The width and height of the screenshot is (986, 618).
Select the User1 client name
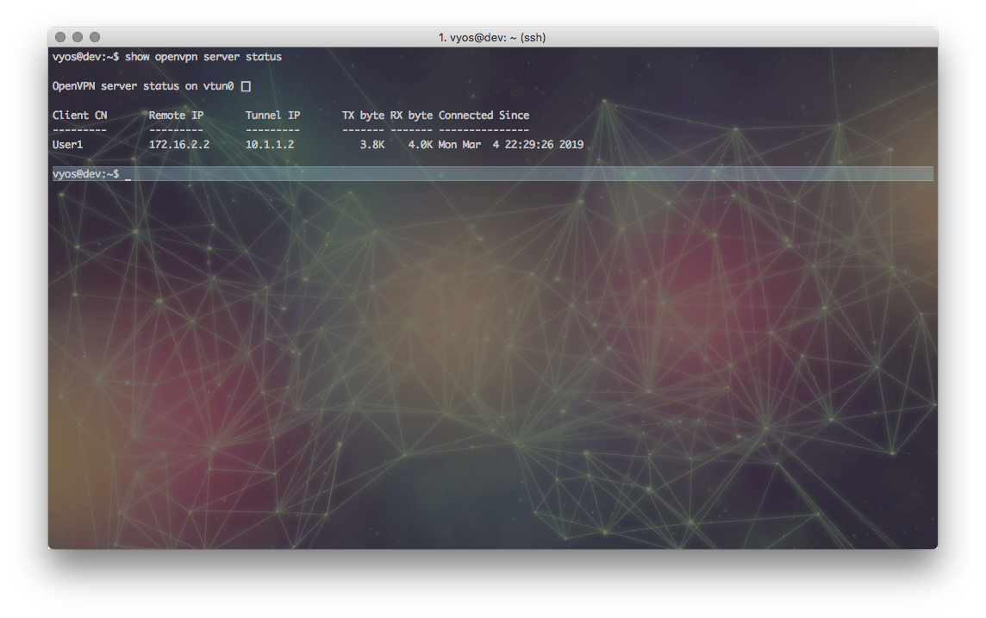(68, 145)
